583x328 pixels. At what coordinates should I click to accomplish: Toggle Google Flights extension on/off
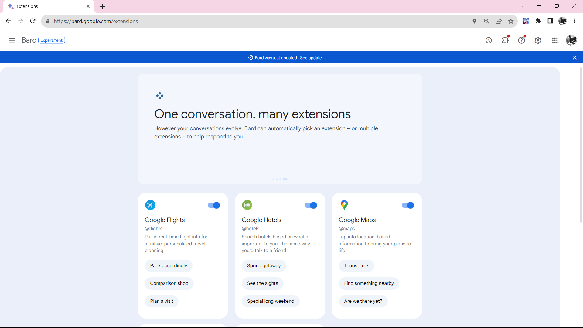(x=213, y=205)
